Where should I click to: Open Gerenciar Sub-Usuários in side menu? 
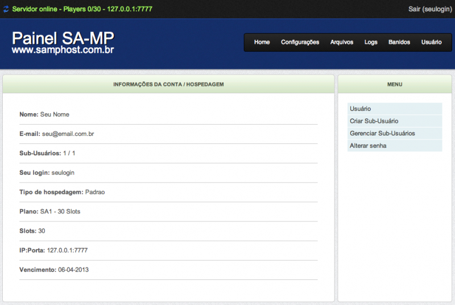coord(395,134)
